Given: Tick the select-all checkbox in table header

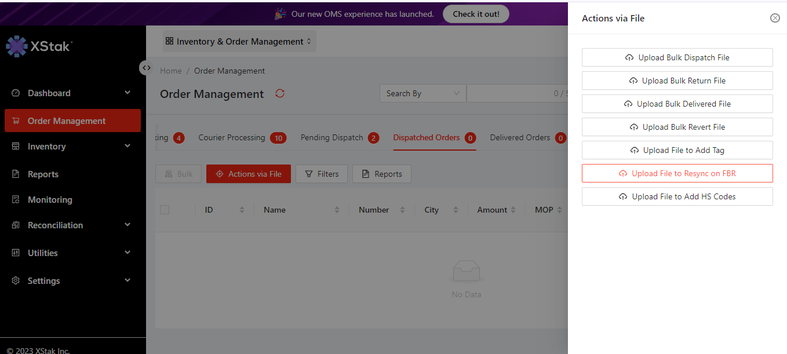Looking at the screenshot, I should [165, 210].
